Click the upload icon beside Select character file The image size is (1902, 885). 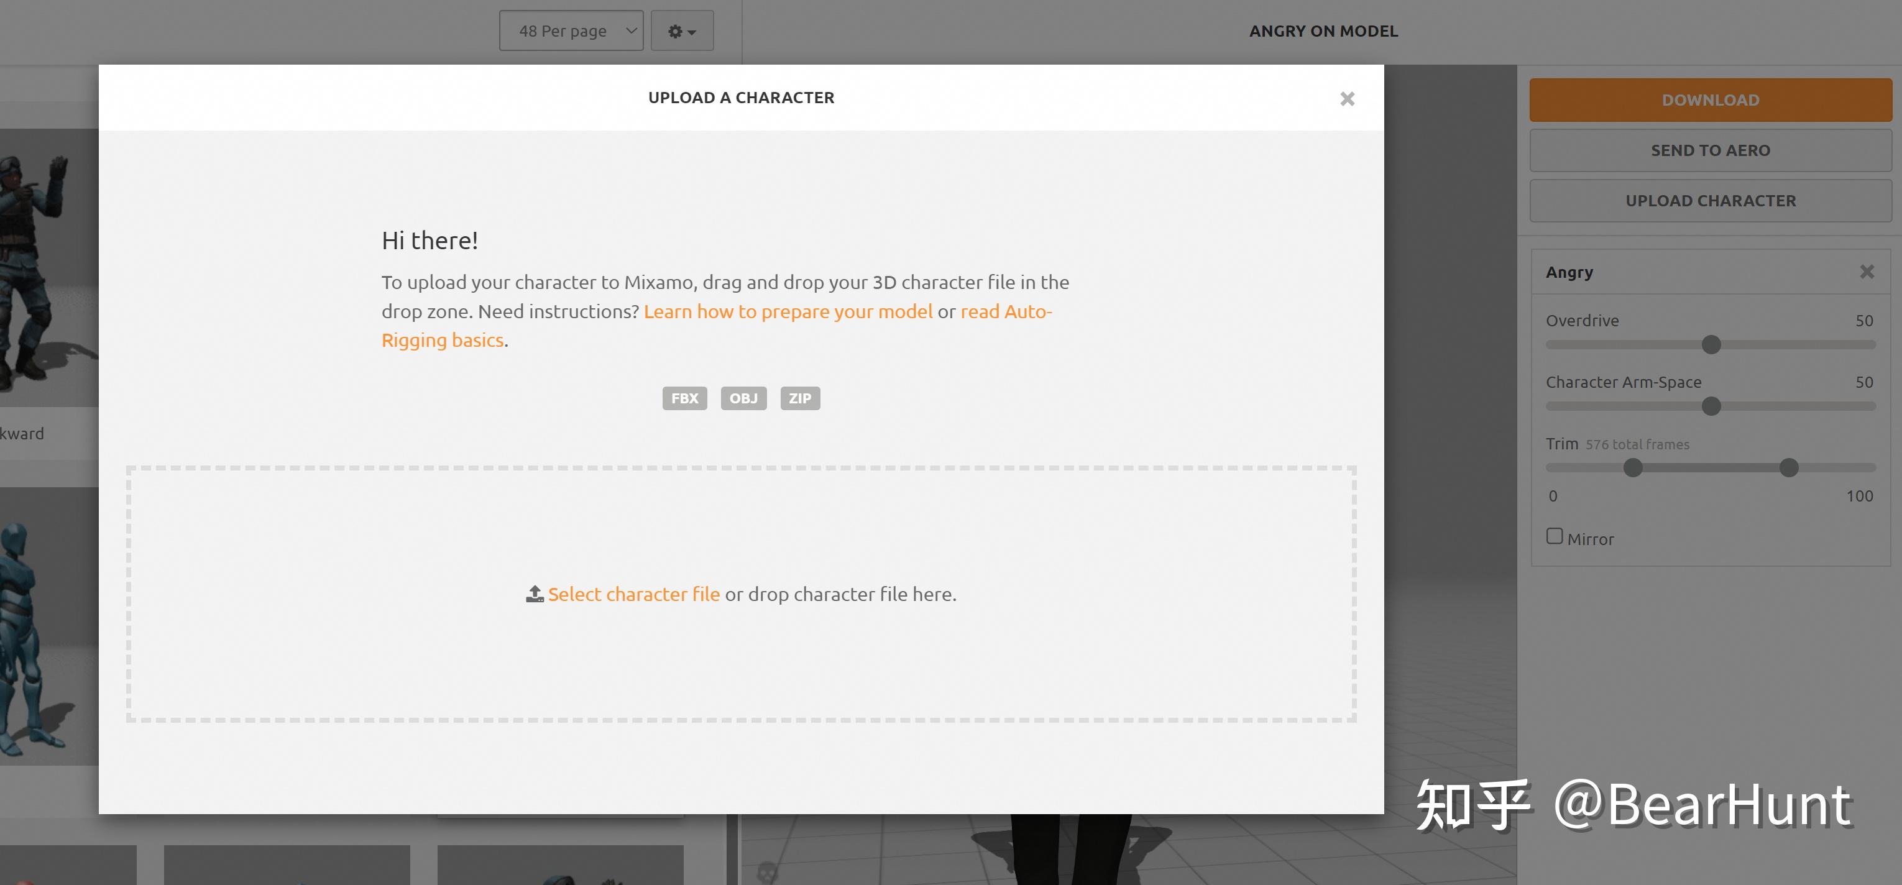[x=535, y=594]
